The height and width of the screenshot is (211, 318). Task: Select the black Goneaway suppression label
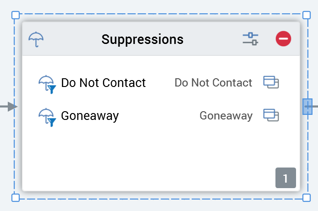click(90, 116)
